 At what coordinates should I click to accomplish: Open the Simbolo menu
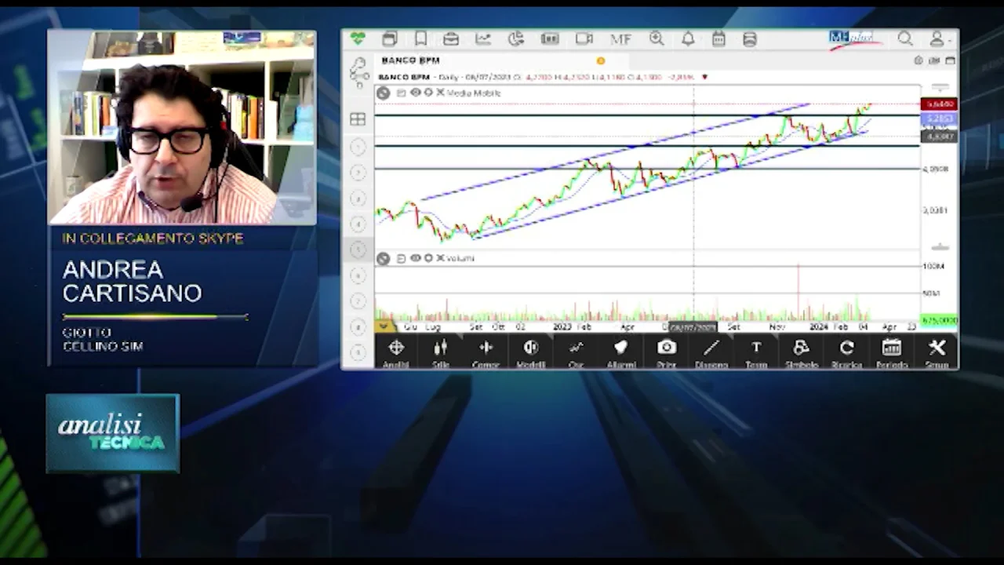pos(802,352)
